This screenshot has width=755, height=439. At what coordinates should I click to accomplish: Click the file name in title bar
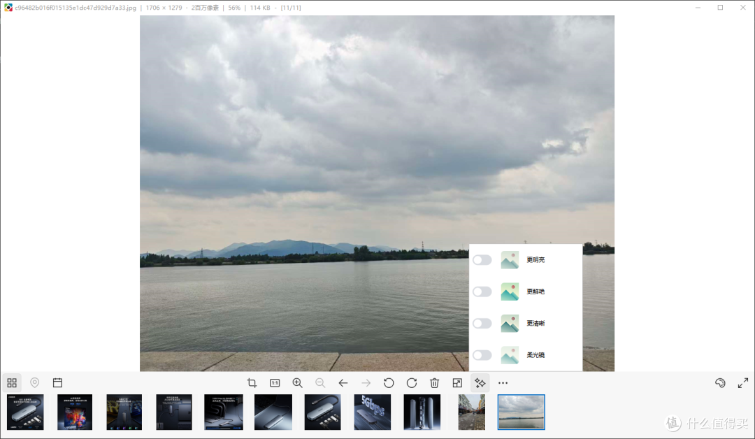coord(75,8)
